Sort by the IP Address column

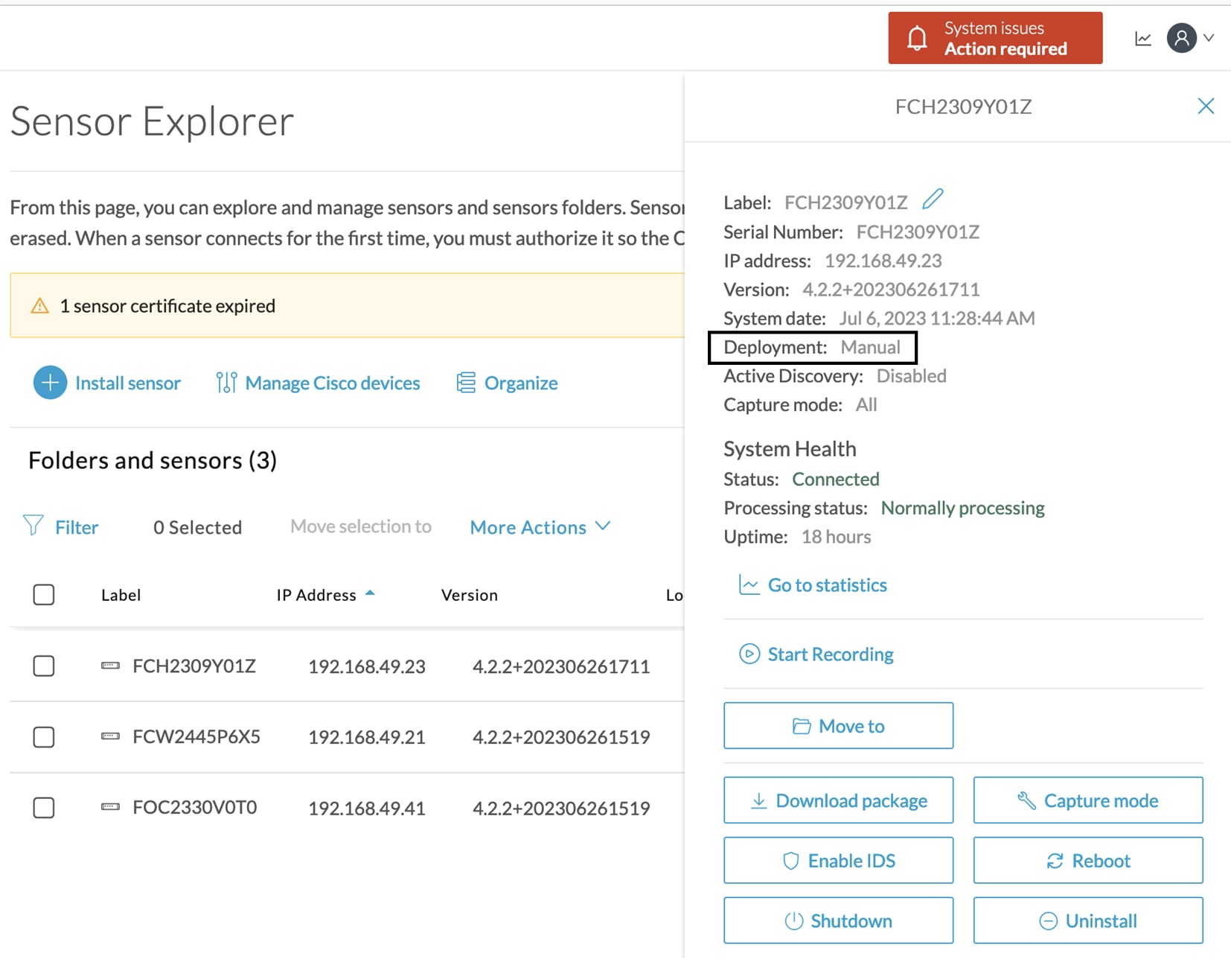[x=317, y=595]
